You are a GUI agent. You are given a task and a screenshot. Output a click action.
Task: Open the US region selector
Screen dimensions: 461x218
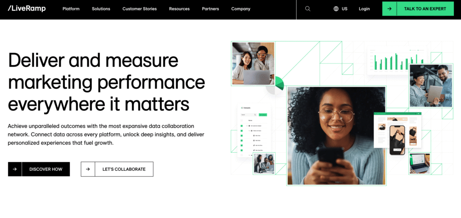point(340,9)
